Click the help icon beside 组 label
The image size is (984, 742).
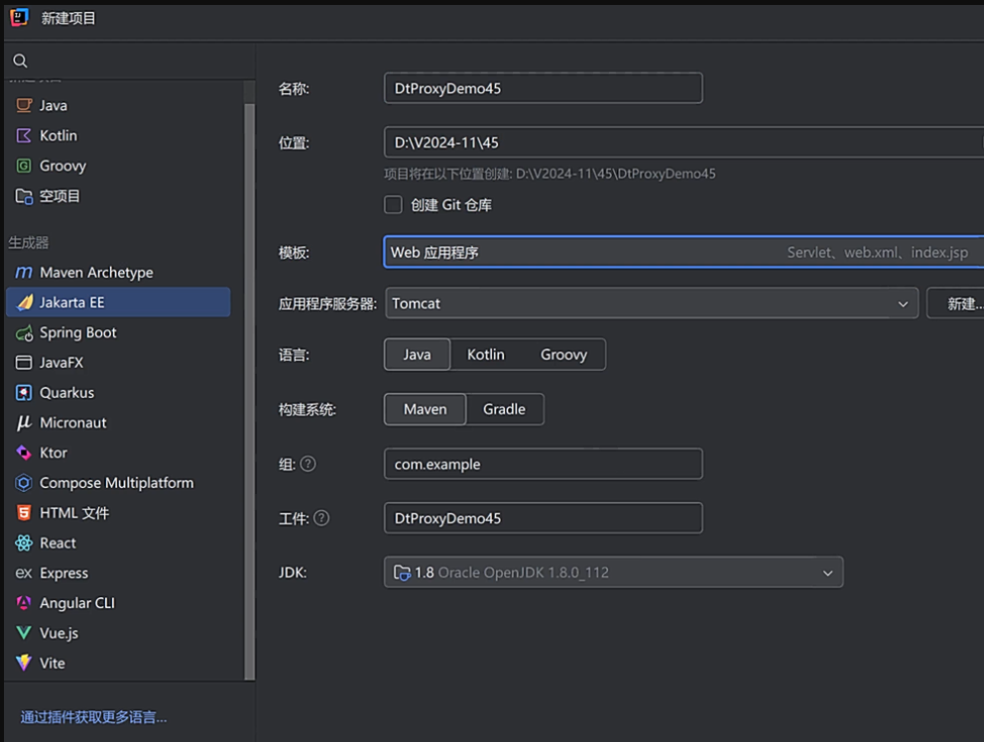[x=308, y=464]
